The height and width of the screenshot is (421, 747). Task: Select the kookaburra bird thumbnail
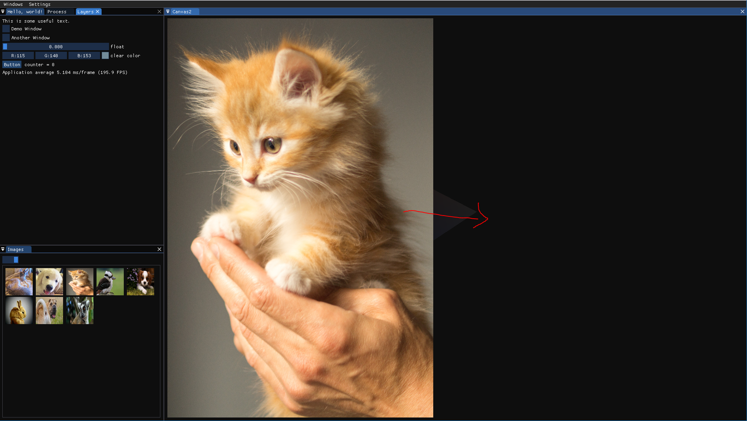pyautogui.click(x=110, y=282)
